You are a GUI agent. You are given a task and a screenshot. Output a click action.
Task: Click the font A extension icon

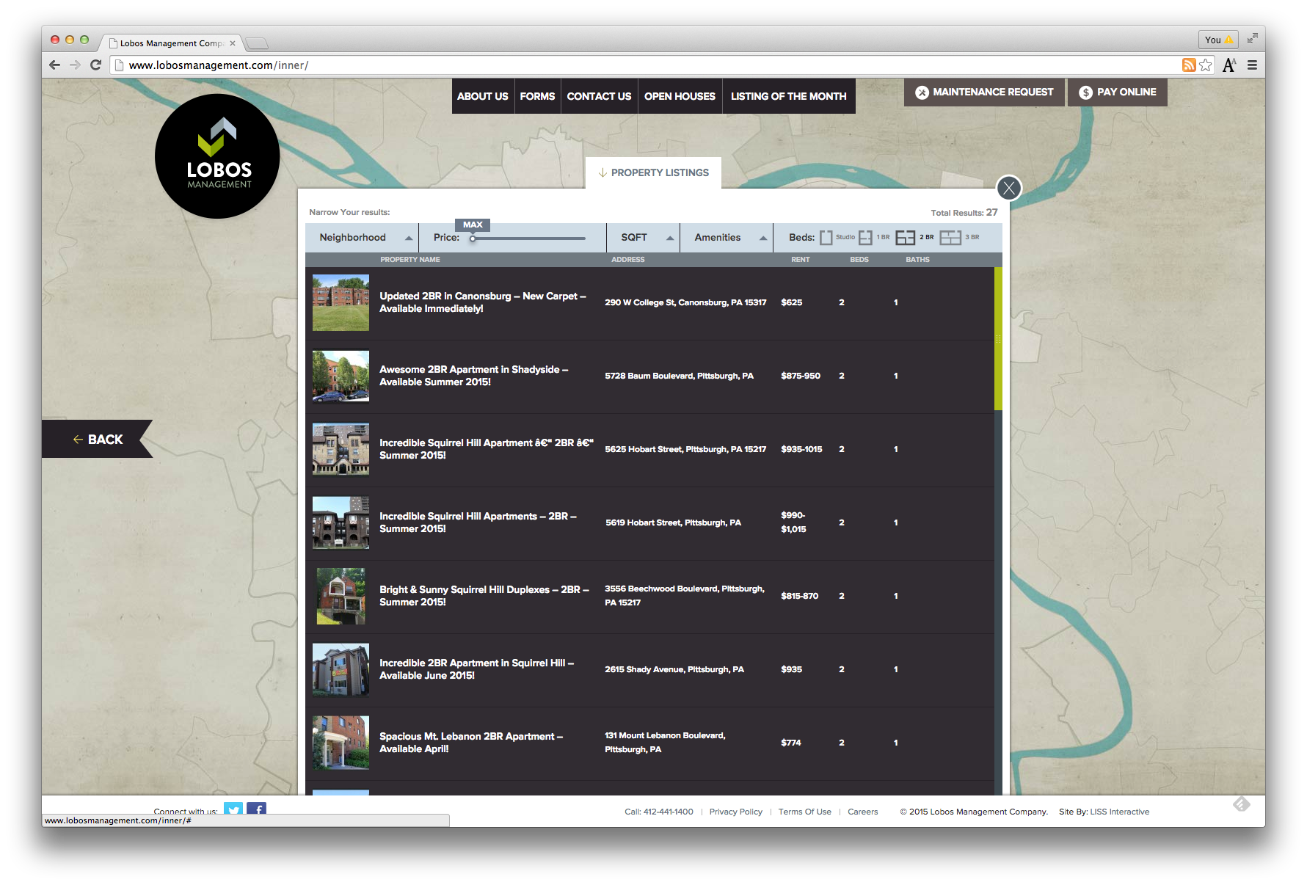1229,65
